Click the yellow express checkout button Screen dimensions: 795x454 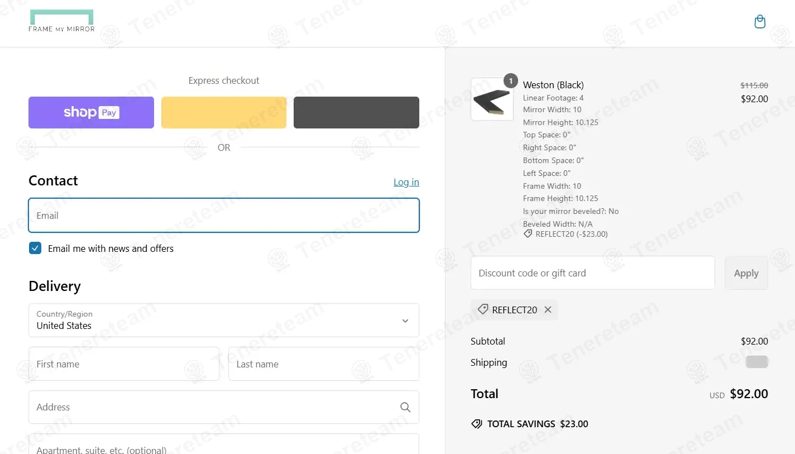coord(224,113)
